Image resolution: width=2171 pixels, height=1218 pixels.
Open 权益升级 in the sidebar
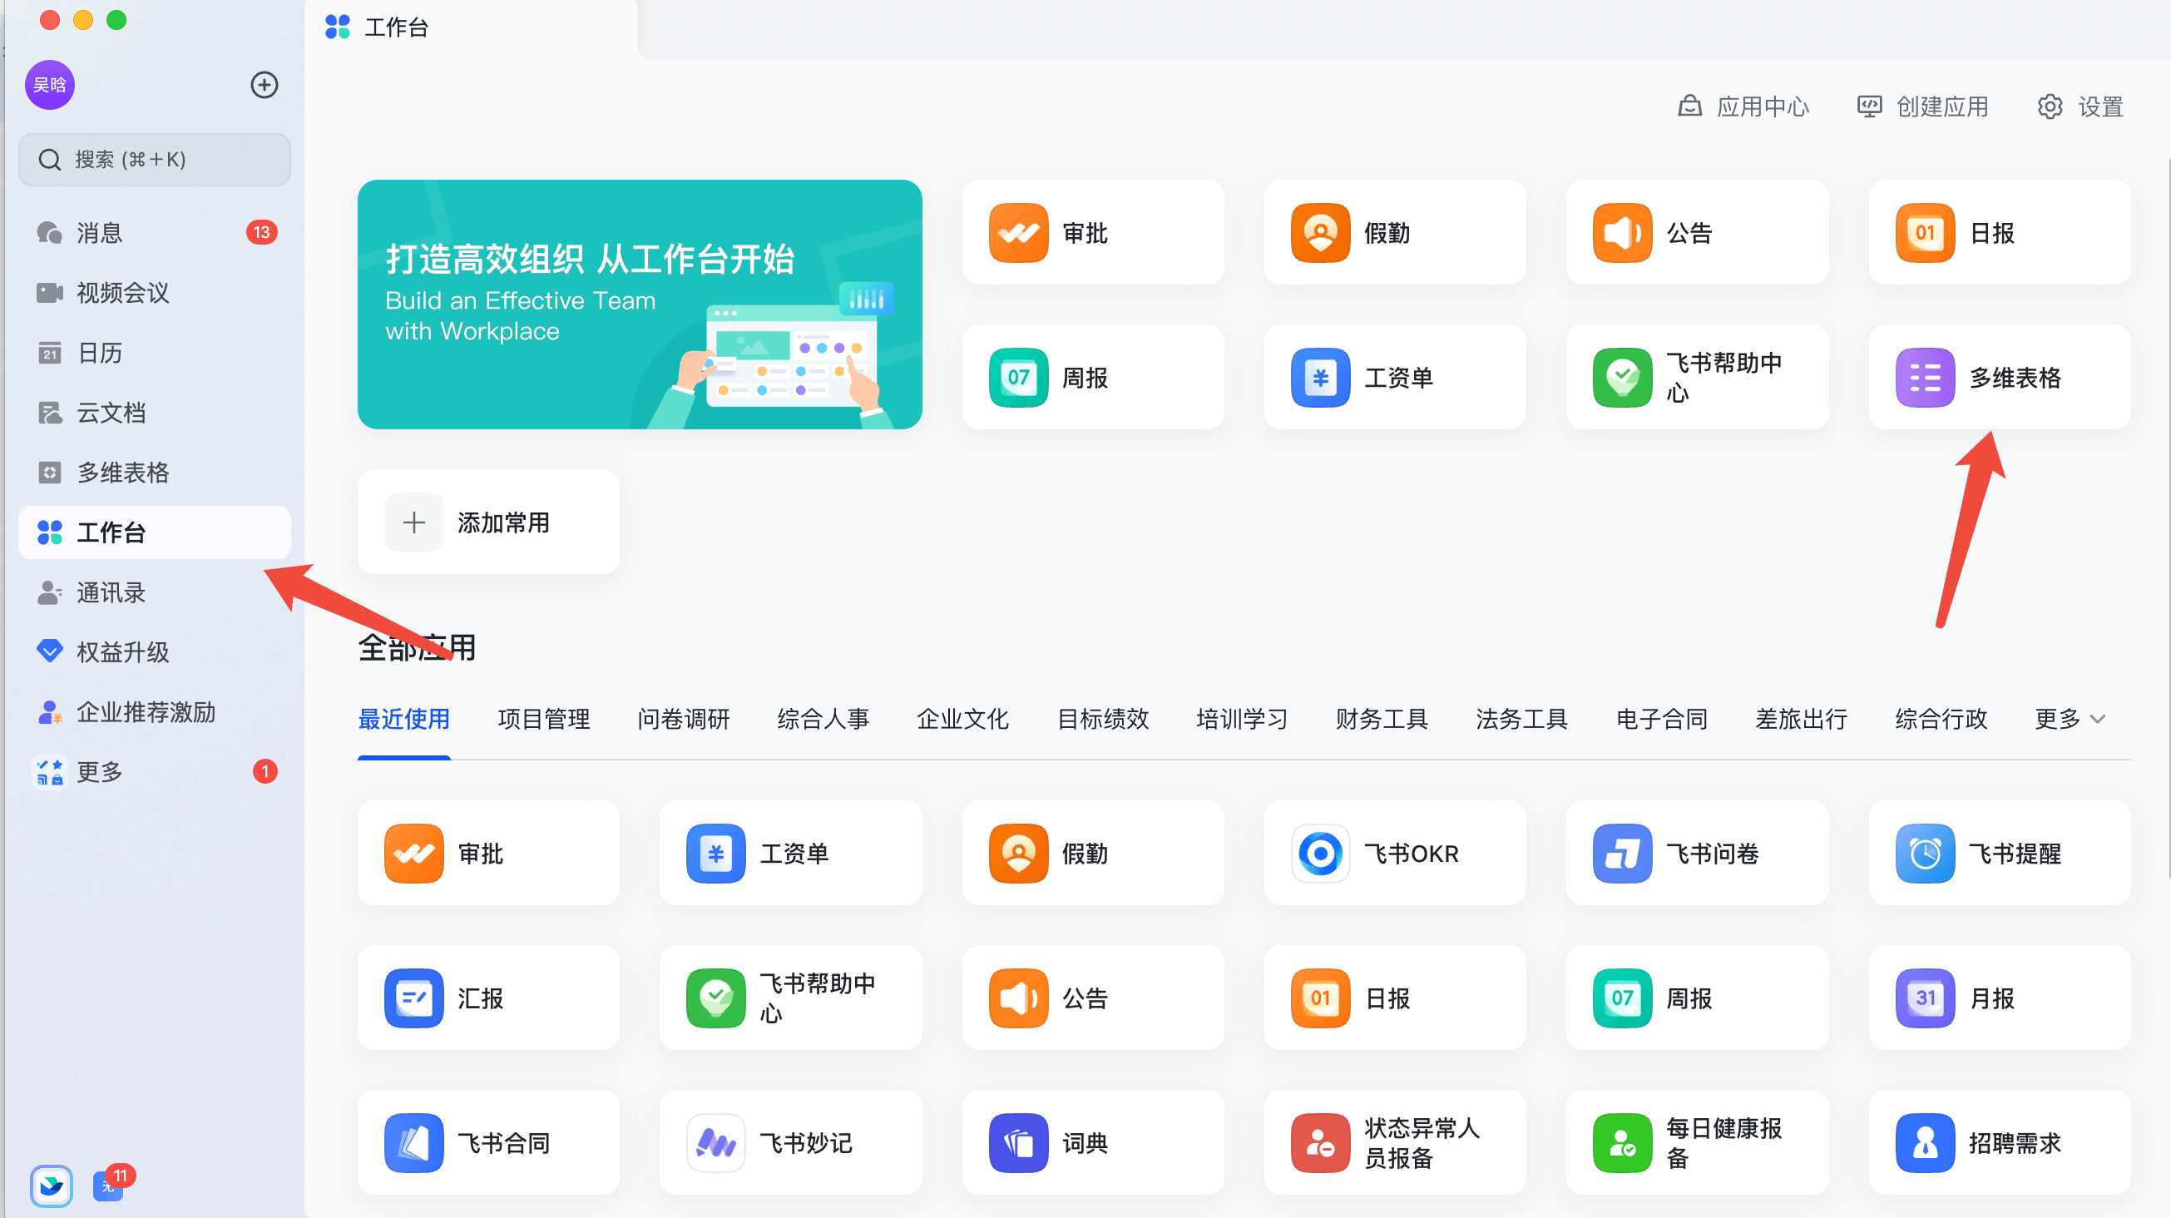coord(155,651)
